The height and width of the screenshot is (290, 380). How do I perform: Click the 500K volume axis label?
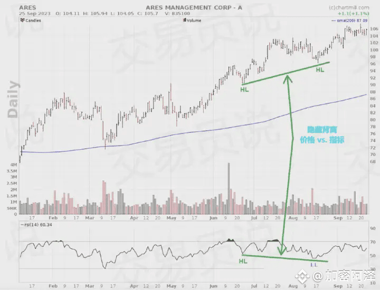[12, 208]
